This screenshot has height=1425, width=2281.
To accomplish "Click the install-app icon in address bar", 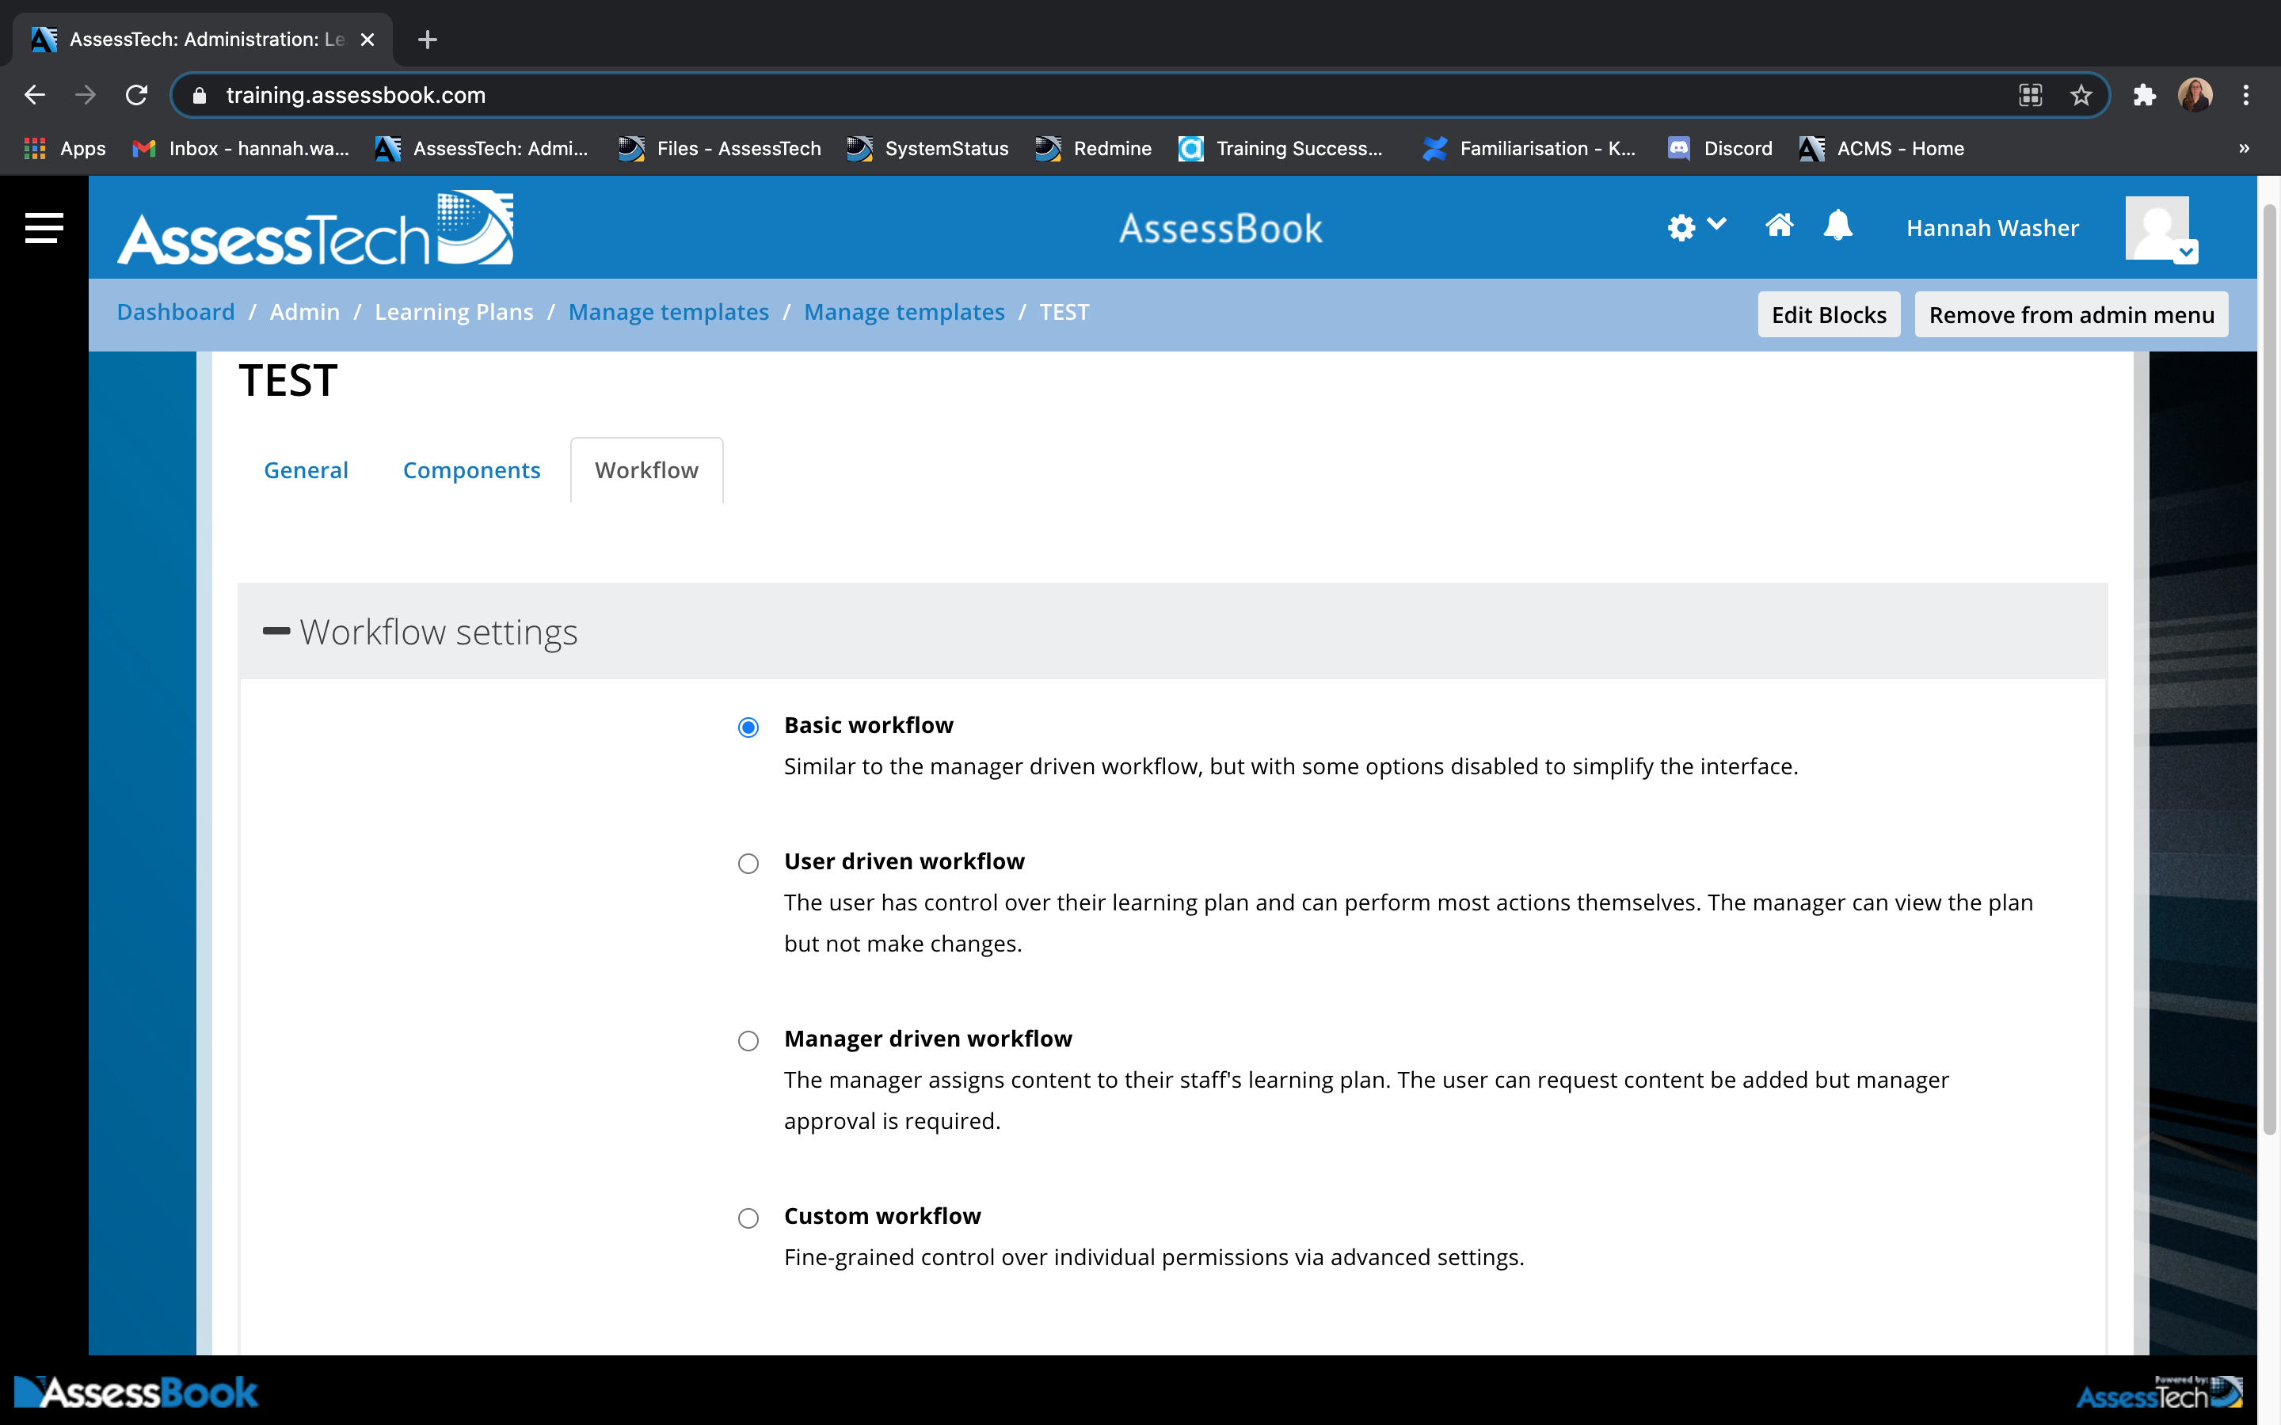I will coord(2029,95).
